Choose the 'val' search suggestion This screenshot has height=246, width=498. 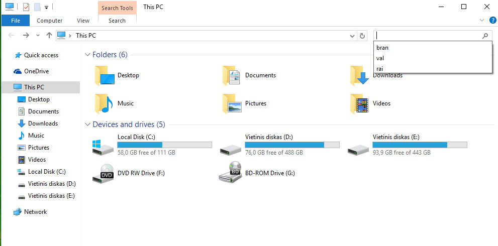(x=433, y=58)
